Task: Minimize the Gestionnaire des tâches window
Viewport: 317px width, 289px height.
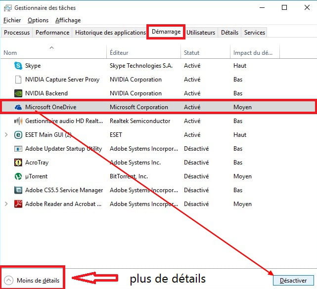Action: [262, 8]
